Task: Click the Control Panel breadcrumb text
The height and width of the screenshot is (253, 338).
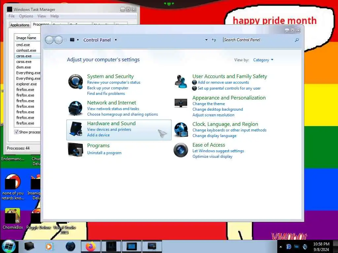Action: (x=97, y=40)
